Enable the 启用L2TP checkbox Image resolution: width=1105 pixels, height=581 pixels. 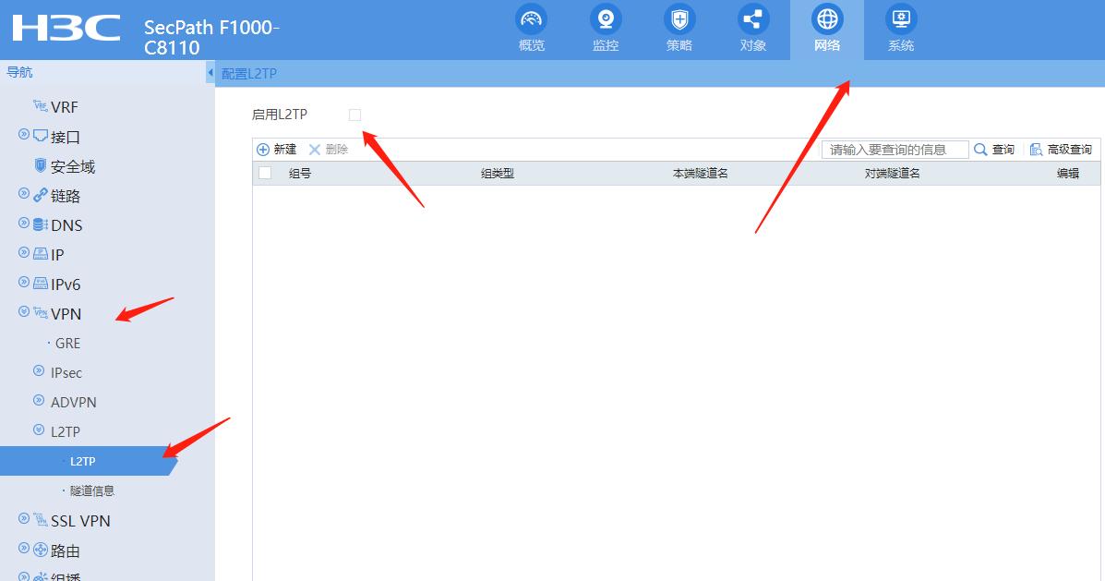coord(354,114)
